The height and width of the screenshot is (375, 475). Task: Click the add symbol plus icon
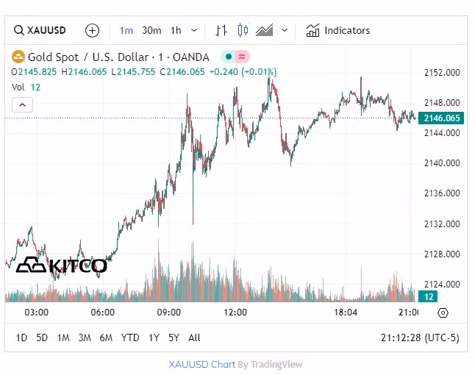pos(92,30)
